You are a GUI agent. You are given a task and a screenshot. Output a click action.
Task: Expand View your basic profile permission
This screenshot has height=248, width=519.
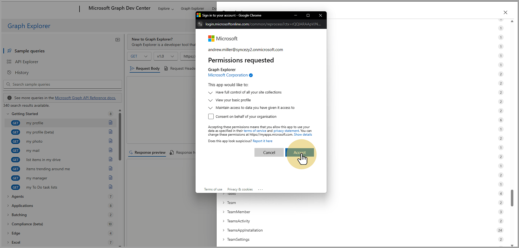(210, 100)
